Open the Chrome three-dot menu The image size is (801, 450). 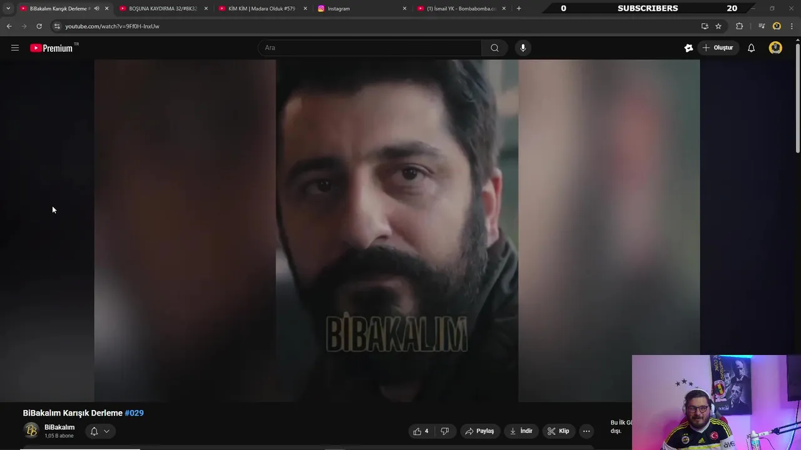[x=792, y=26]
